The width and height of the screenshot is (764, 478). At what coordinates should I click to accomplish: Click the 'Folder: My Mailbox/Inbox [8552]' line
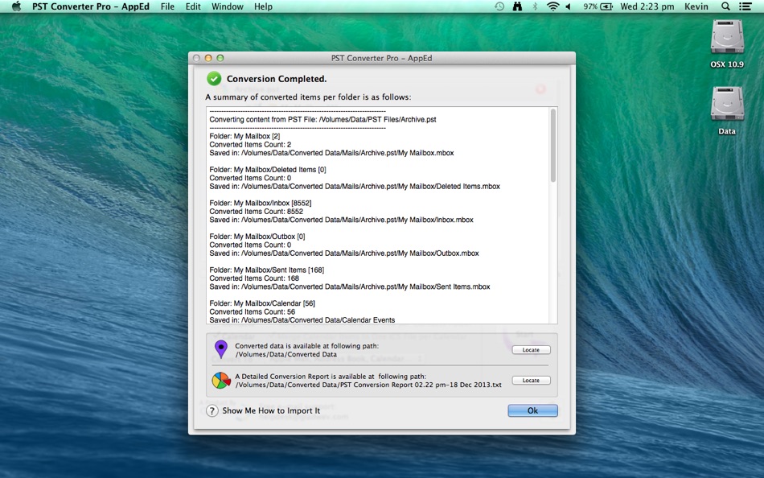click(x=261, y=203)
